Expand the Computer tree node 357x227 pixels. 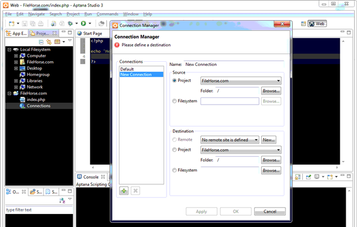16,56
